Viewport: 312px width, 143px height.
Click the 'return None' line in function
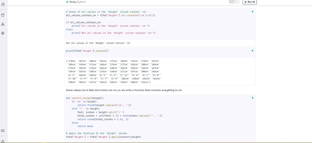pos(85,126)
